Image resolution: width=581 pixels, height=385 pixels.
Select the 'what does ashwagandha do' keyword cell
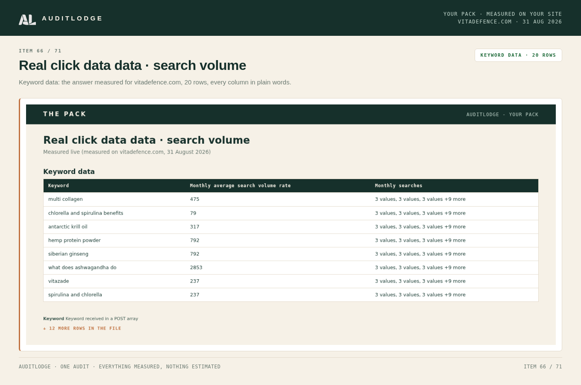click(82, 268)
